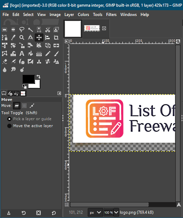Select the Heal bandage tool
Screen dimensions: 183x218
(48, 62)
